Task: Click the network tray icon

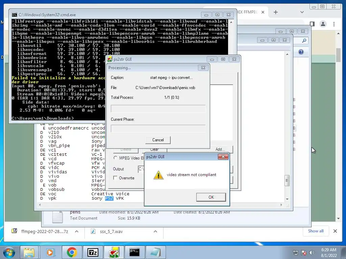Action: point(295,253)
